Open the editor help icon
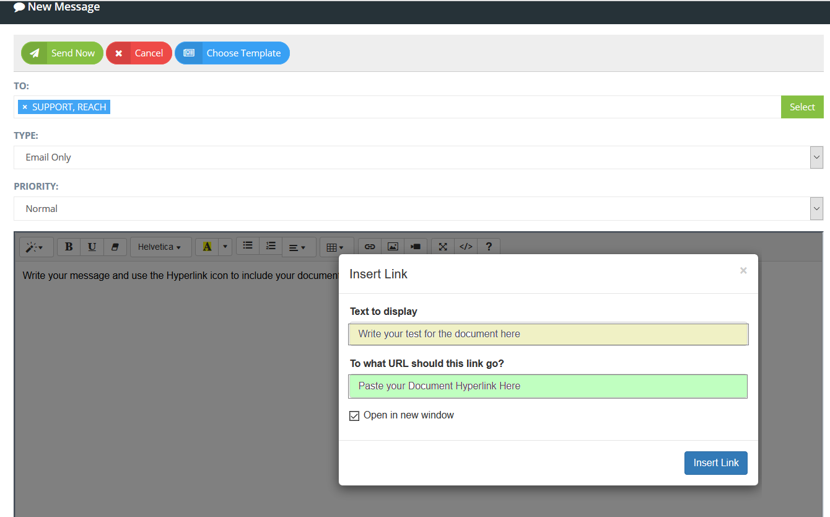The height and width of the screenshot is (517, 830). [489, 247]
